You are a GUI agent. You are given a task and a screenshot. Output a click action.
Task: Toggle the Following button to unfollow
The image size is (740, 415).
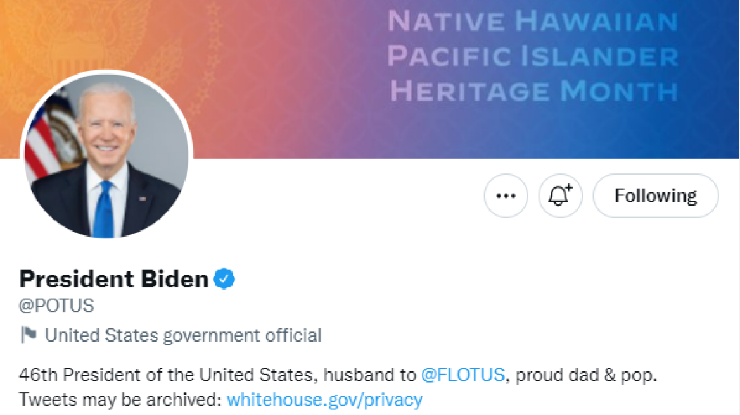point(655,196)
